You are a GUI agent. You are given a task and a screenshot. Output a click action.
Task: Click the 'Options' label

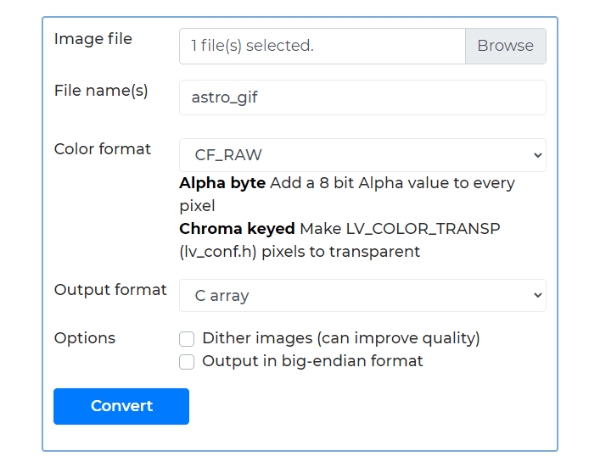[x=85, y=338]
